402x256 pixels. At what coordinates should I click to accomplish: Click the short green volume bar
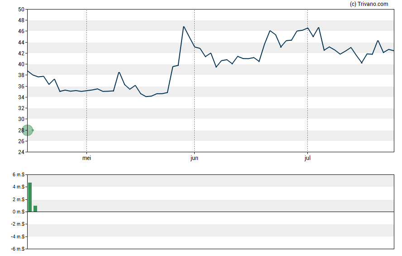tap(35, 209)
